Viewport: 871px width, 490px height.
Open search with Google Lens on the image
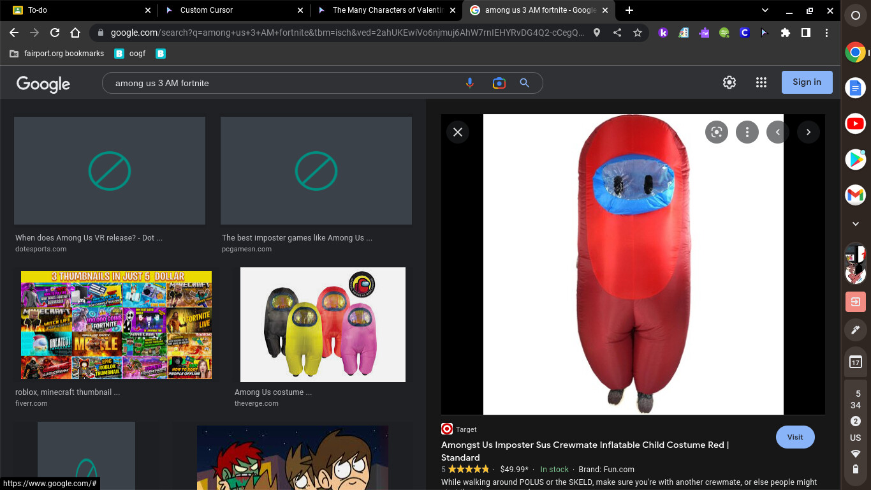pos(716,132)
